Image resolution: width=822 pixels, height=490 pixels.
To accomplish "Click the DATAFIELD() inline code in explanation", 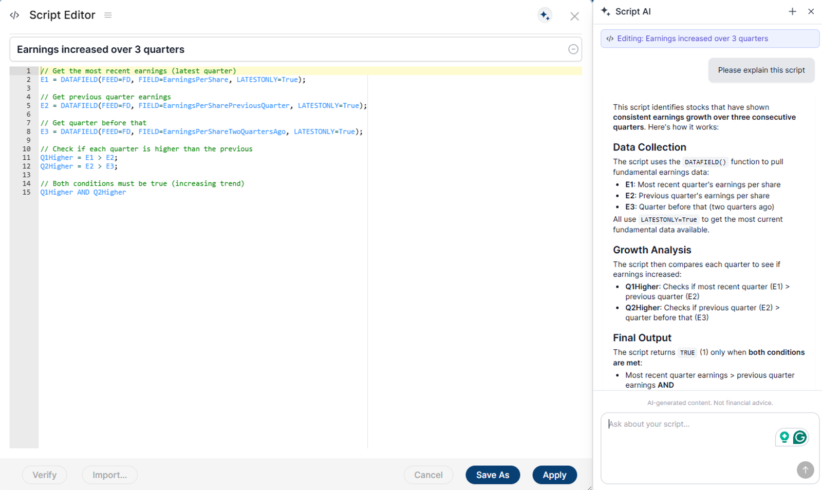I will click(x=705, y=162).
